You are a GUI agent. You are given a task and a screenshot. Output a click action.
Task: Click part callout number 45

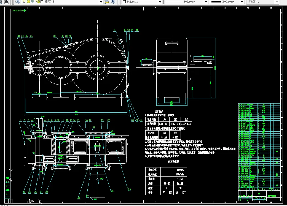click(x=137, y=30)
